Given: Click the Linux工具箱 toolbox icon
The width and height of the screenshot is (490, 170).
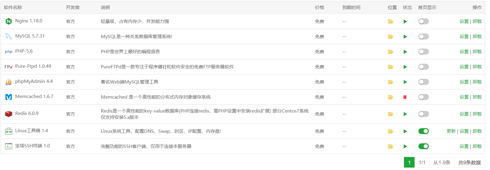Looking at the screenshot, I should 8,131.
